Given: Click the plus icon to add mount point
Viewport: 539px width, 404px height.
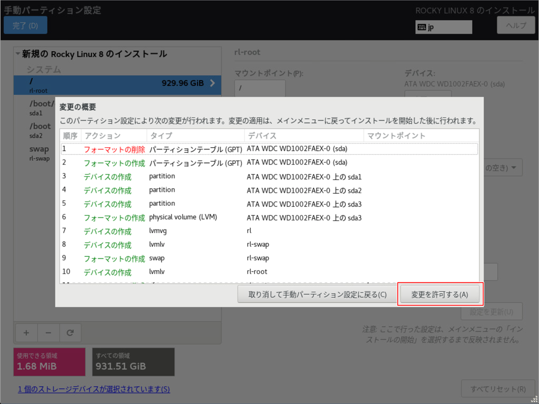Looking at the screenshot, I should pyautogui.click(x=26, y=333).
